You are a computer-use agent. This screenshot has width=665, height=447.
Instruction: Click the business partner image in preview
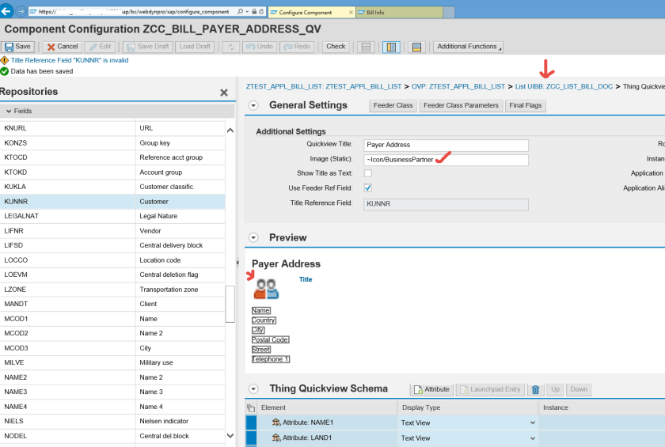pos(266,289)
